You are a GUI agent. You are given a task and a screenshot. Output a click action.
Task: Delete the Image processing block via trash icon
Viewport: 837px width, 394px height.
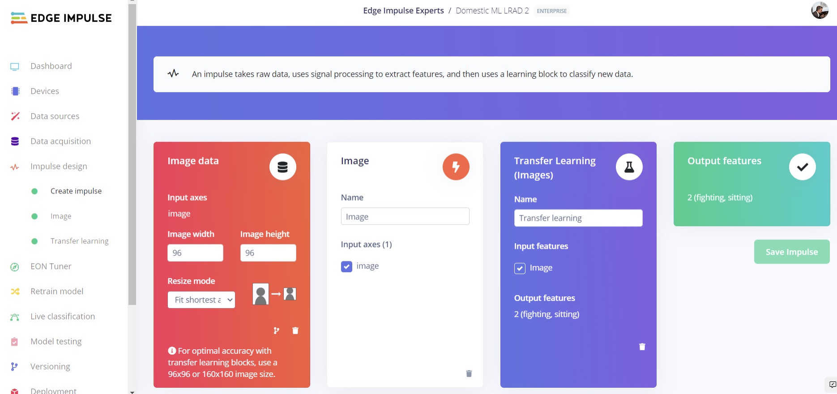tap(469, 374)
